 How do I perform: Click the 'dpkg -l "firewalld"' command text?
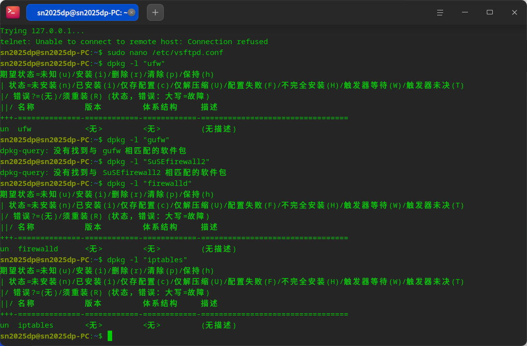click(149, 183)
